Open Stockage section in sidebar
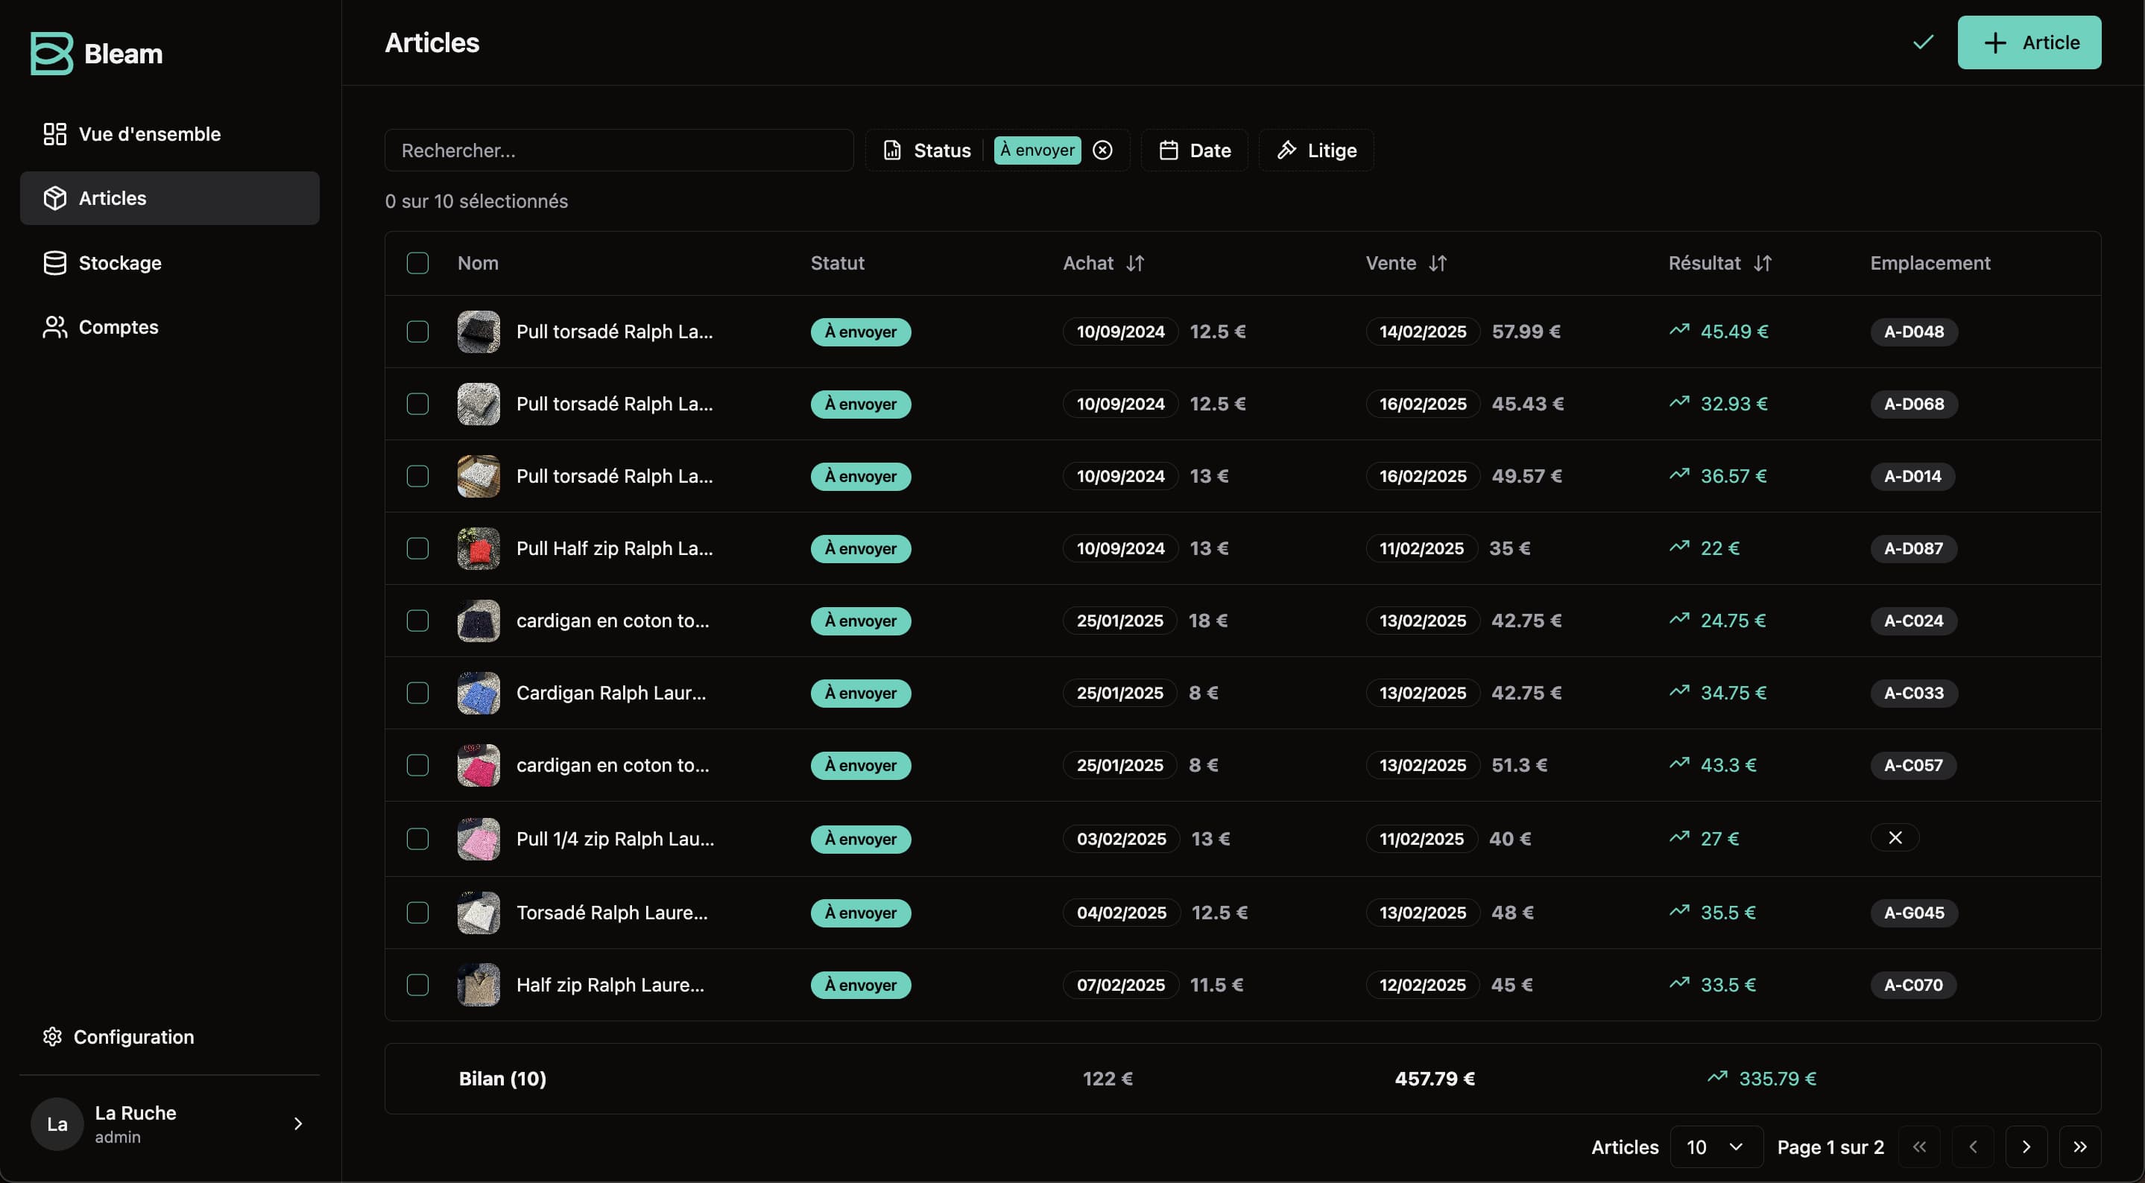 point(170,263)
